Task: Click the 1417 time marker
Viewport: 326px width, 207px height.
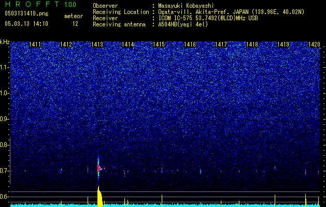Action: pos(221,45)
